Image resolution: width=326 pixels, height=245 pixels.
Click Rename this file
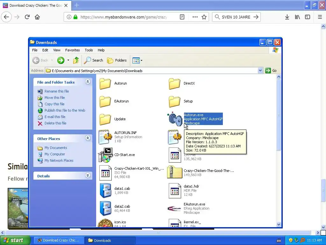pos(57,91)
